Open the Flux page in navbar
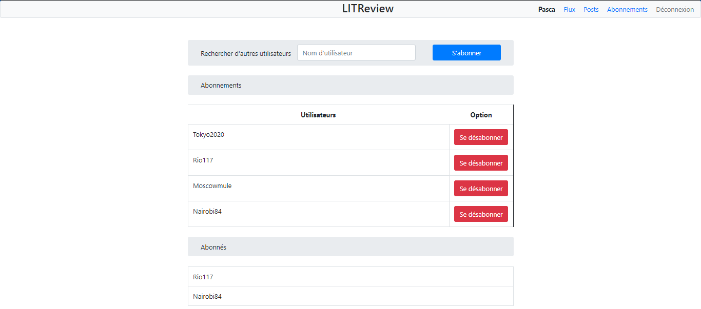 click(569, 9)
